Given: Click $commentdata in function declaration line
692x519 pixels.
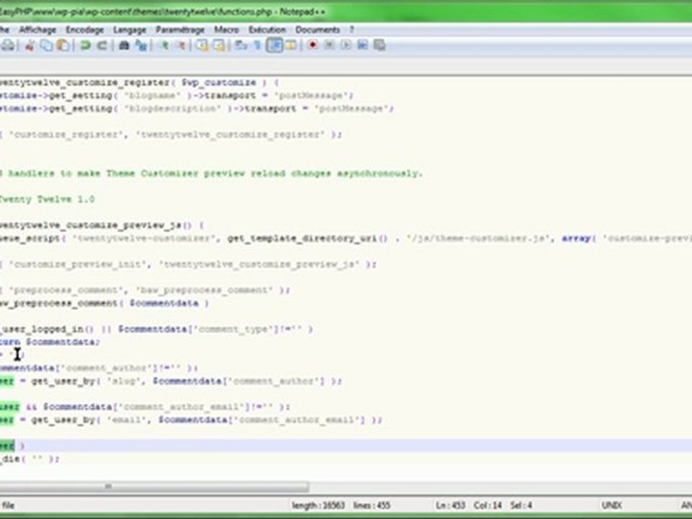Looking at the screenshot, I should 164,303.
